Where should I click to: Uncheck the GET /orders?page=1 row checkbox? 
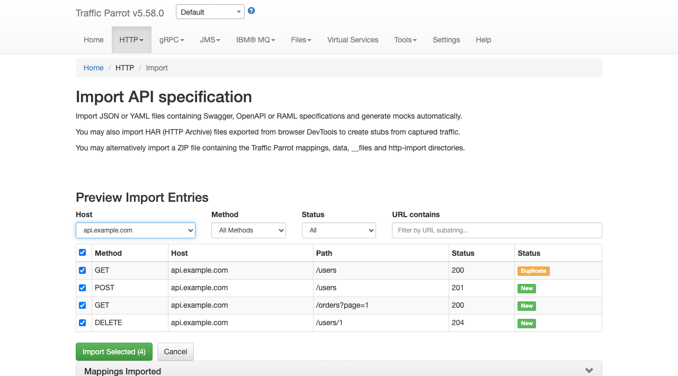tap(82, 305)
